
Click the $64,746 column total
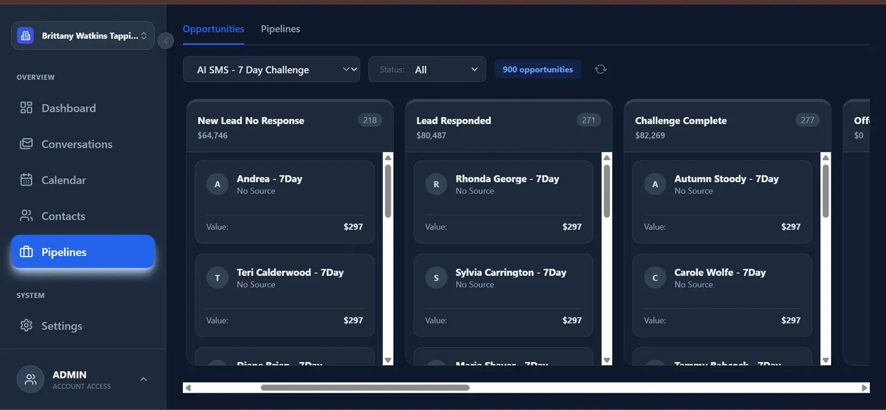click(x=213, y=135)
